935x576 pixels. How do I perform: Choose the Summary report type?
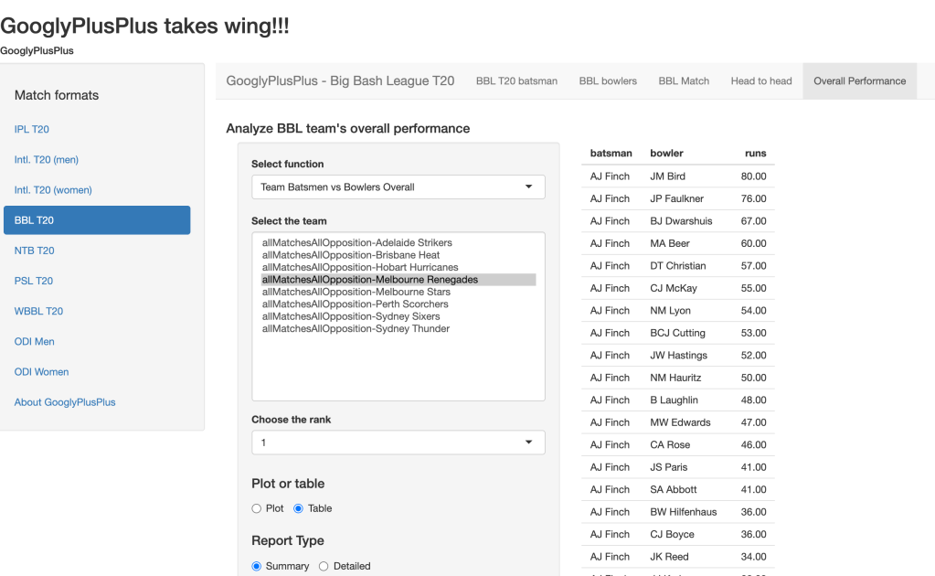click(x=257, y=566)
